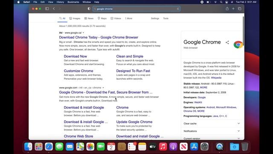Open Designed To Run Fast sitelink
This screenshot has height=154, width=273.
coord(133,71)
